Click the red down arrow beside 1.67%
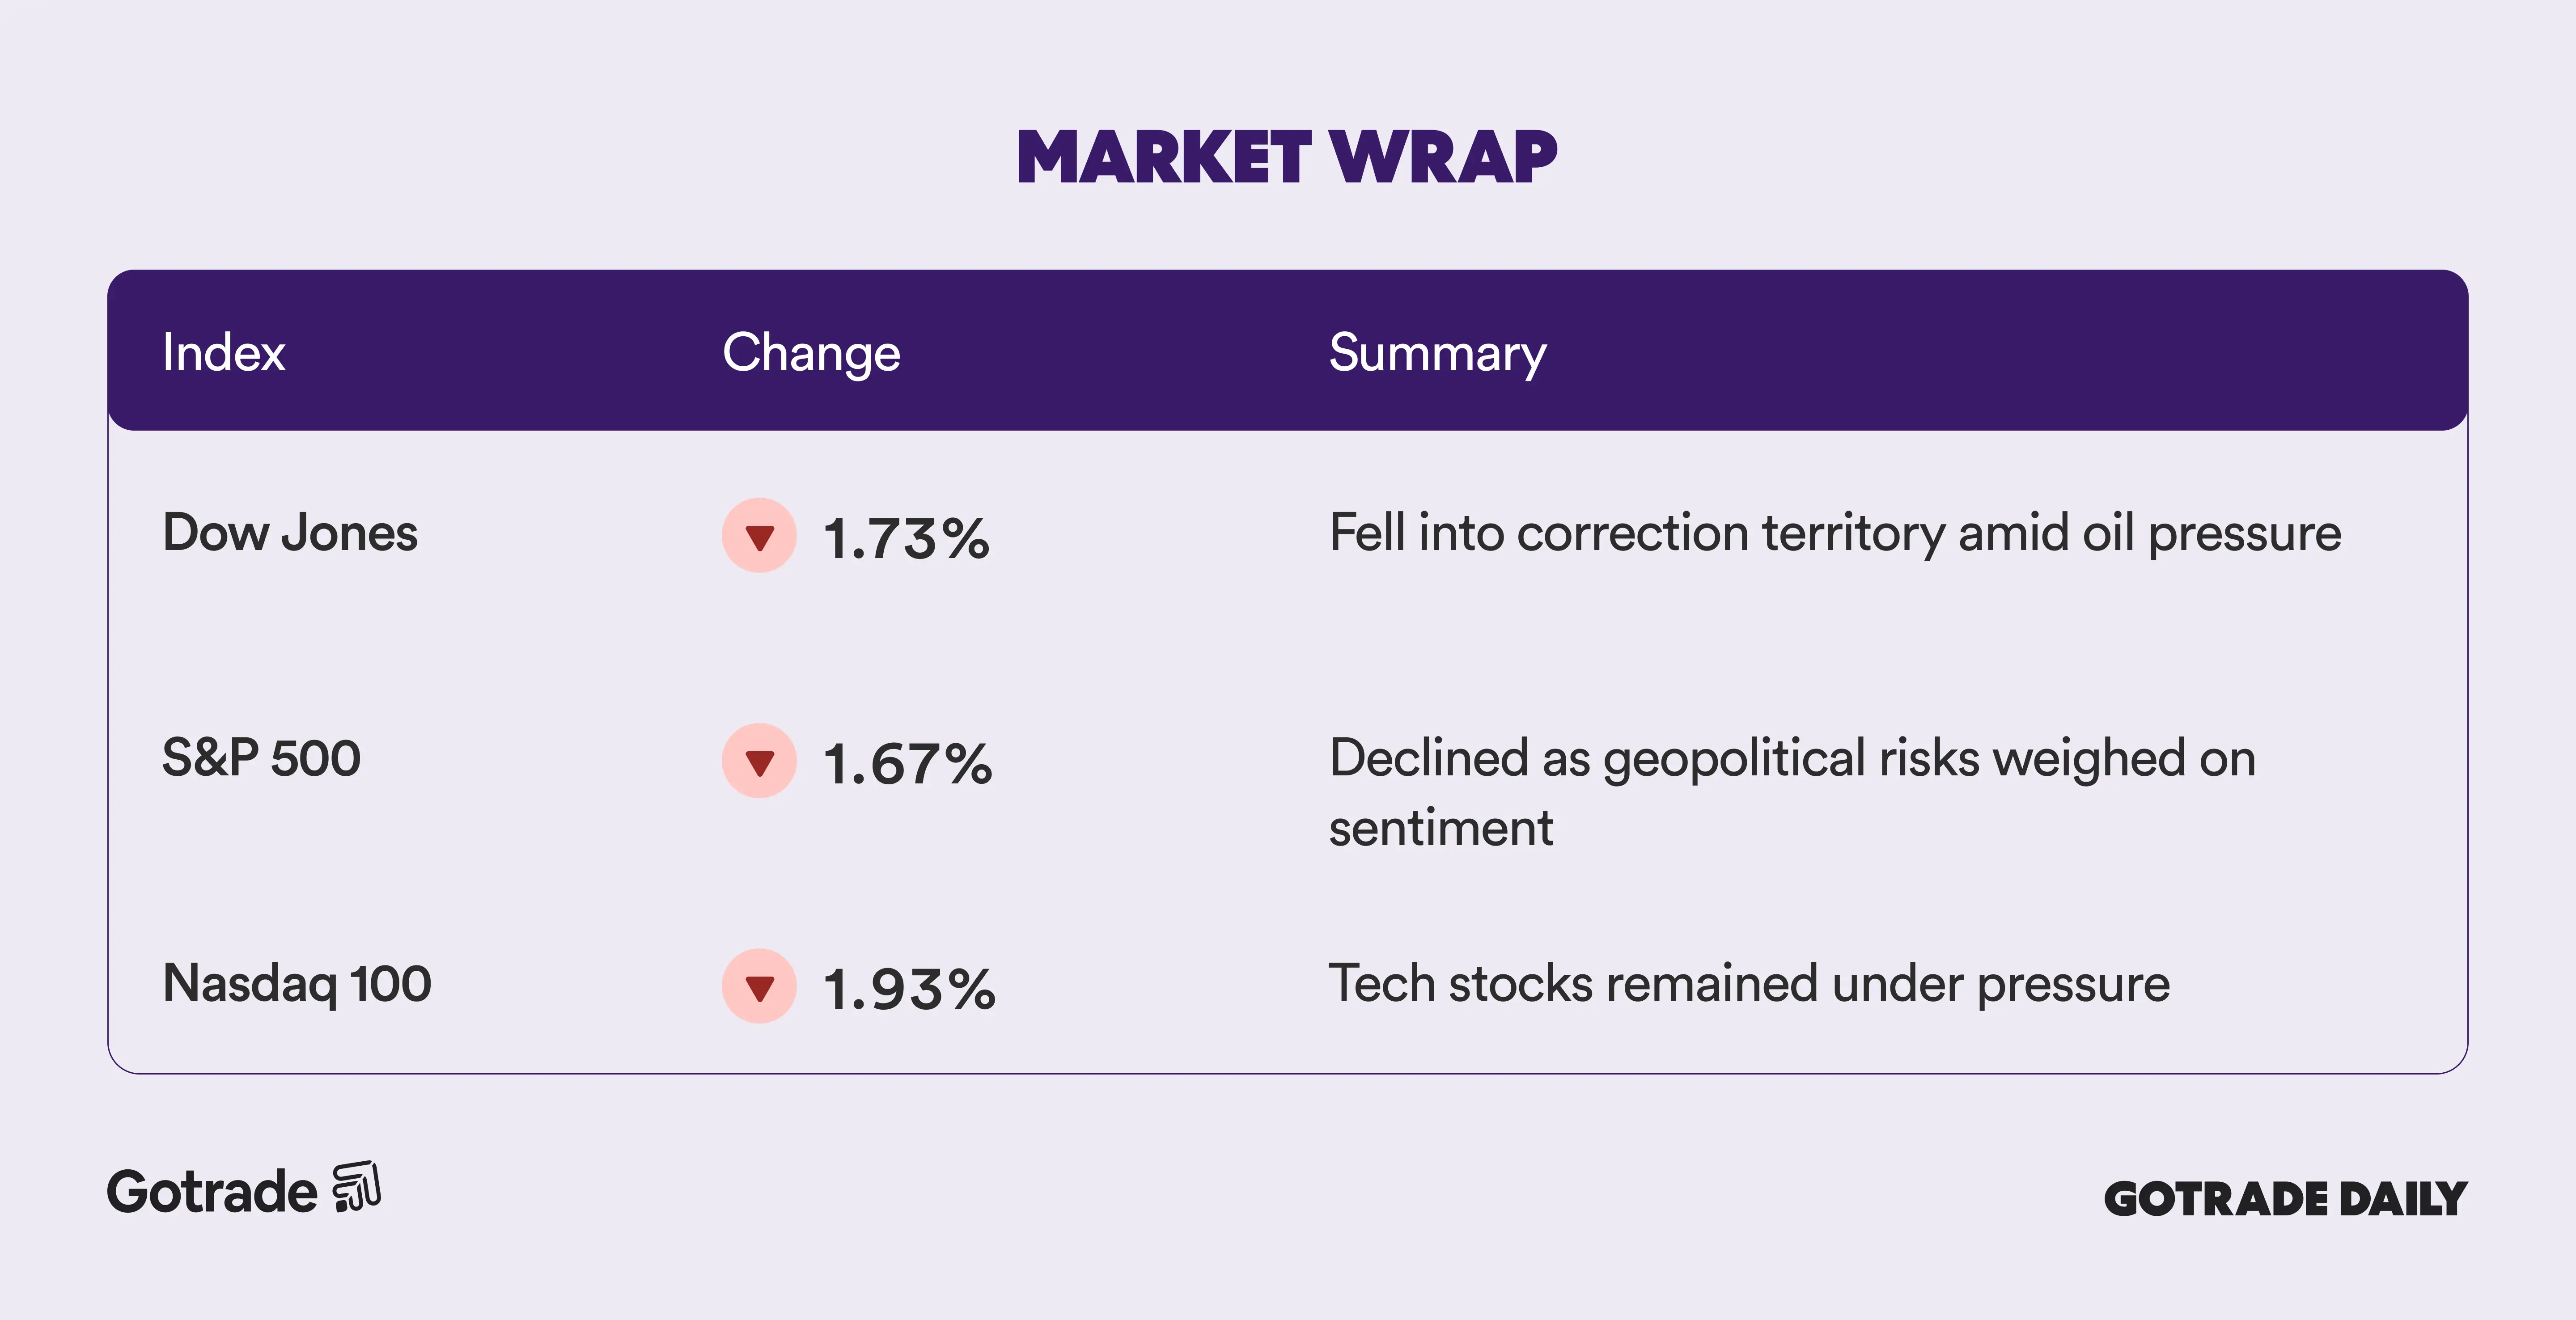The image size is (2576, 1320). tap(759, 761)
